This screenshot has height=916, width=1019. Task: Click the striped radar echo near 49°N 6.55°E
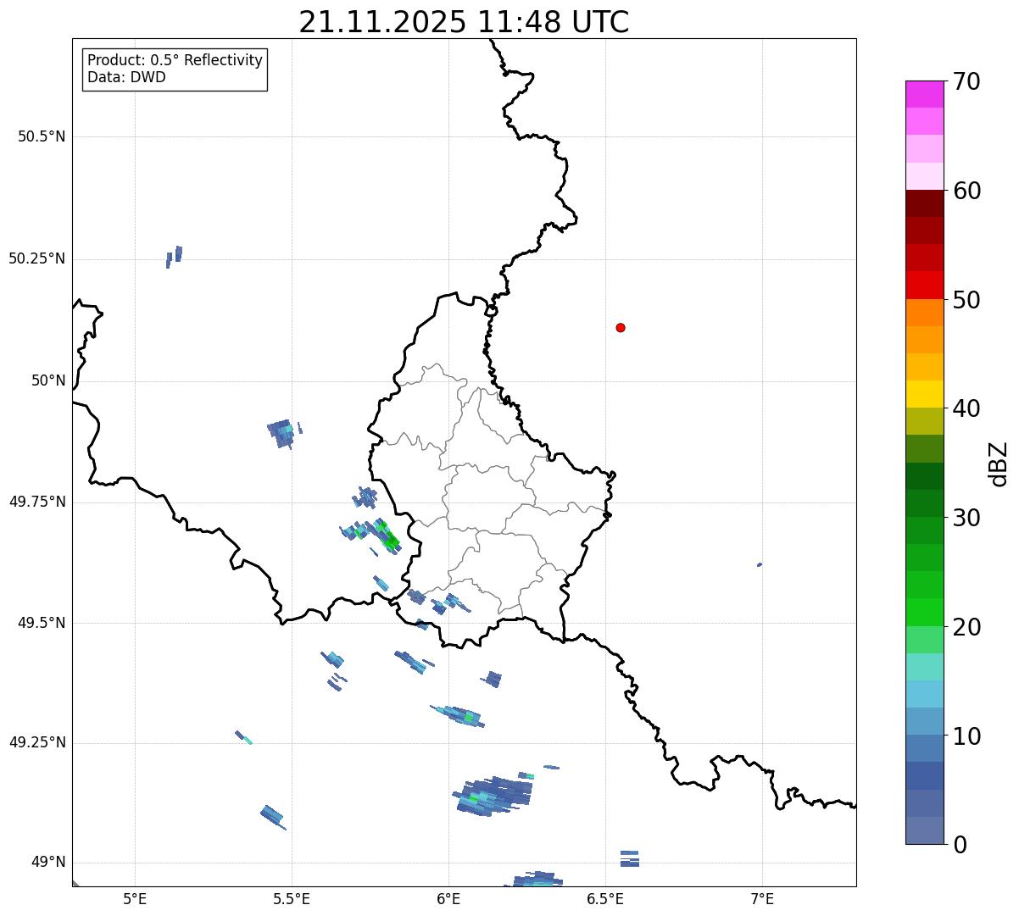629,858
